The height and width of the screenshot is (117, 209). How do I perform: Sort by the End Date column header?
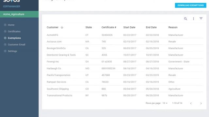point(151,27)
